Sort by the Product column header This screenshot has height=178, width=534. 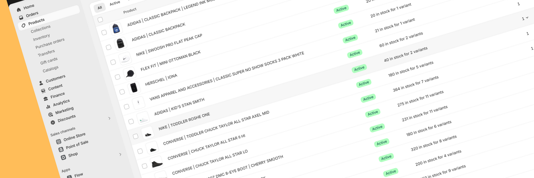pos(130,11)
